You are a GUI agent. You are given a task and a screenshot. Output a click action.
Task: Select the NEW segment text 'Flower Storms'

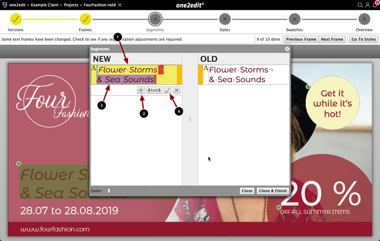(x=128, y=70)
